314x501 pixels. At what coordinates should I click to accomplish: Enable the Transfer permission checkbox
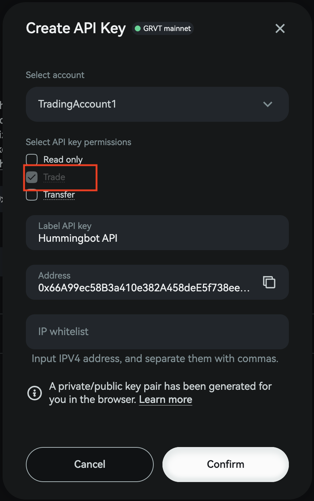(32, 195)
